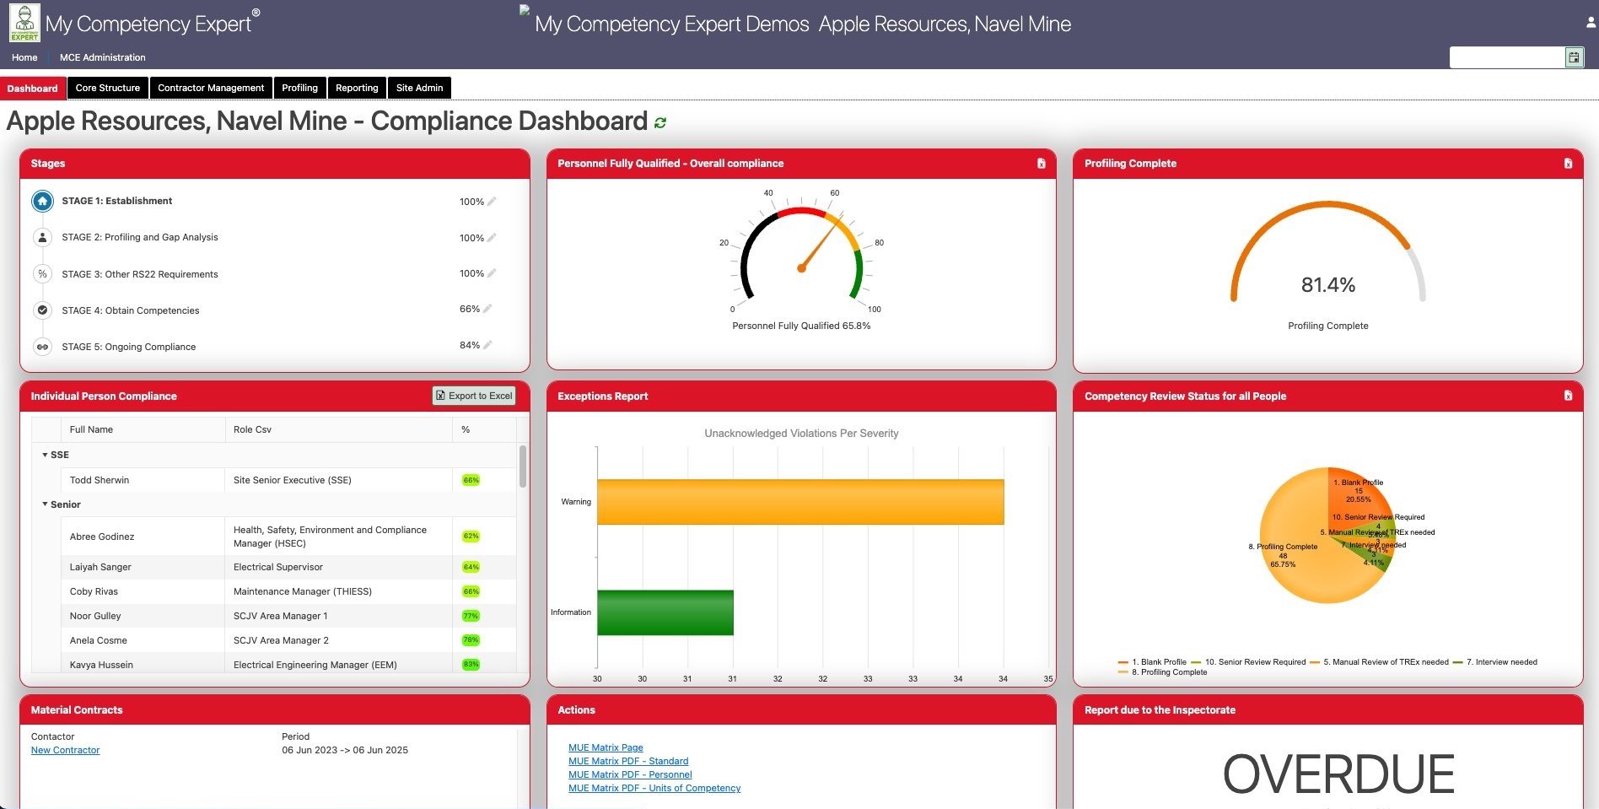This screenshot has height=809, width=1599.
Task: Collapse the SSE group in compliance table
Action: click(45, 455)
